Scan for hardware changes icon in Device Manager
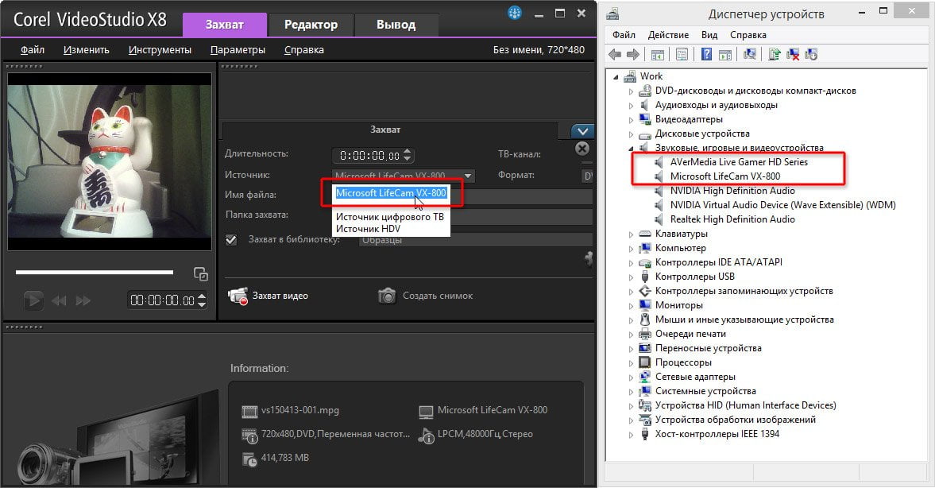The height and width of the screenshot is (488, 935). coord(750,55)
